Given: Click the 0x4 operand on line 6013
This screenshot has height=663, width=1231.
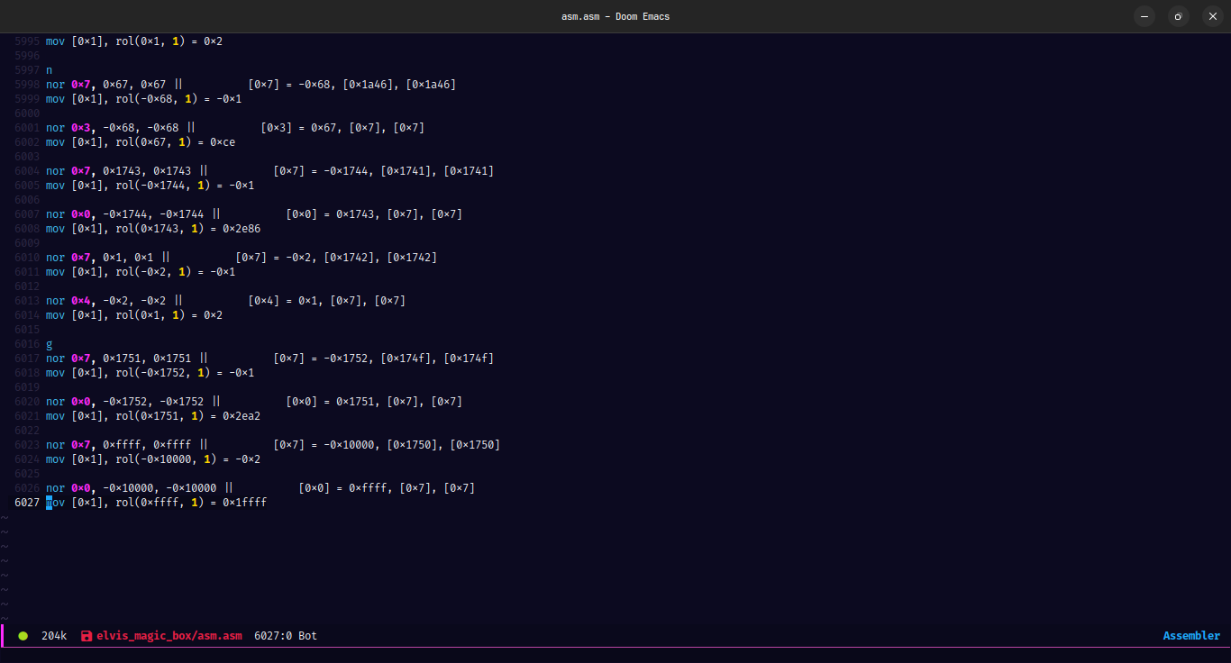Looking at the screenshot, I should tap(80, 301).
